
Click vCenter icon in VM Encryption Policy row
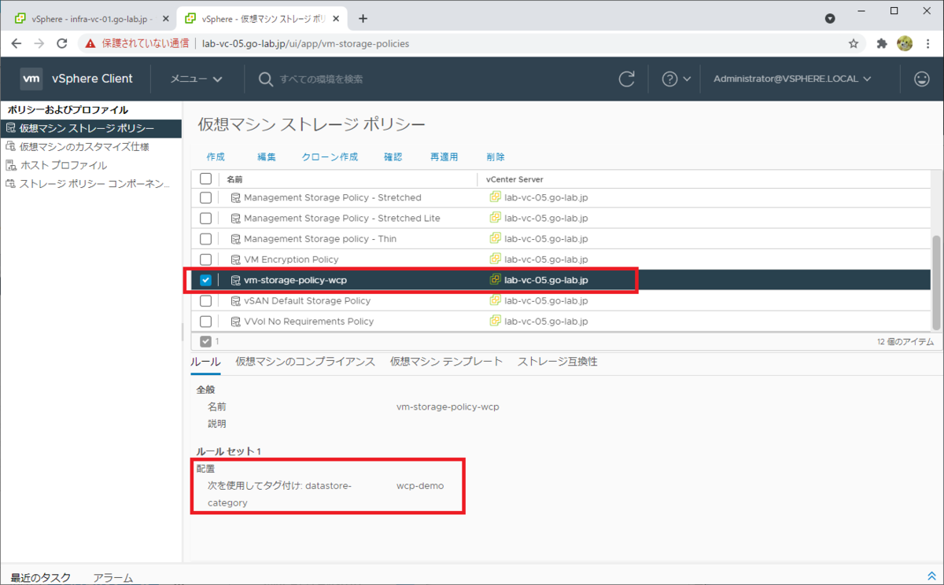pos(496,258)
